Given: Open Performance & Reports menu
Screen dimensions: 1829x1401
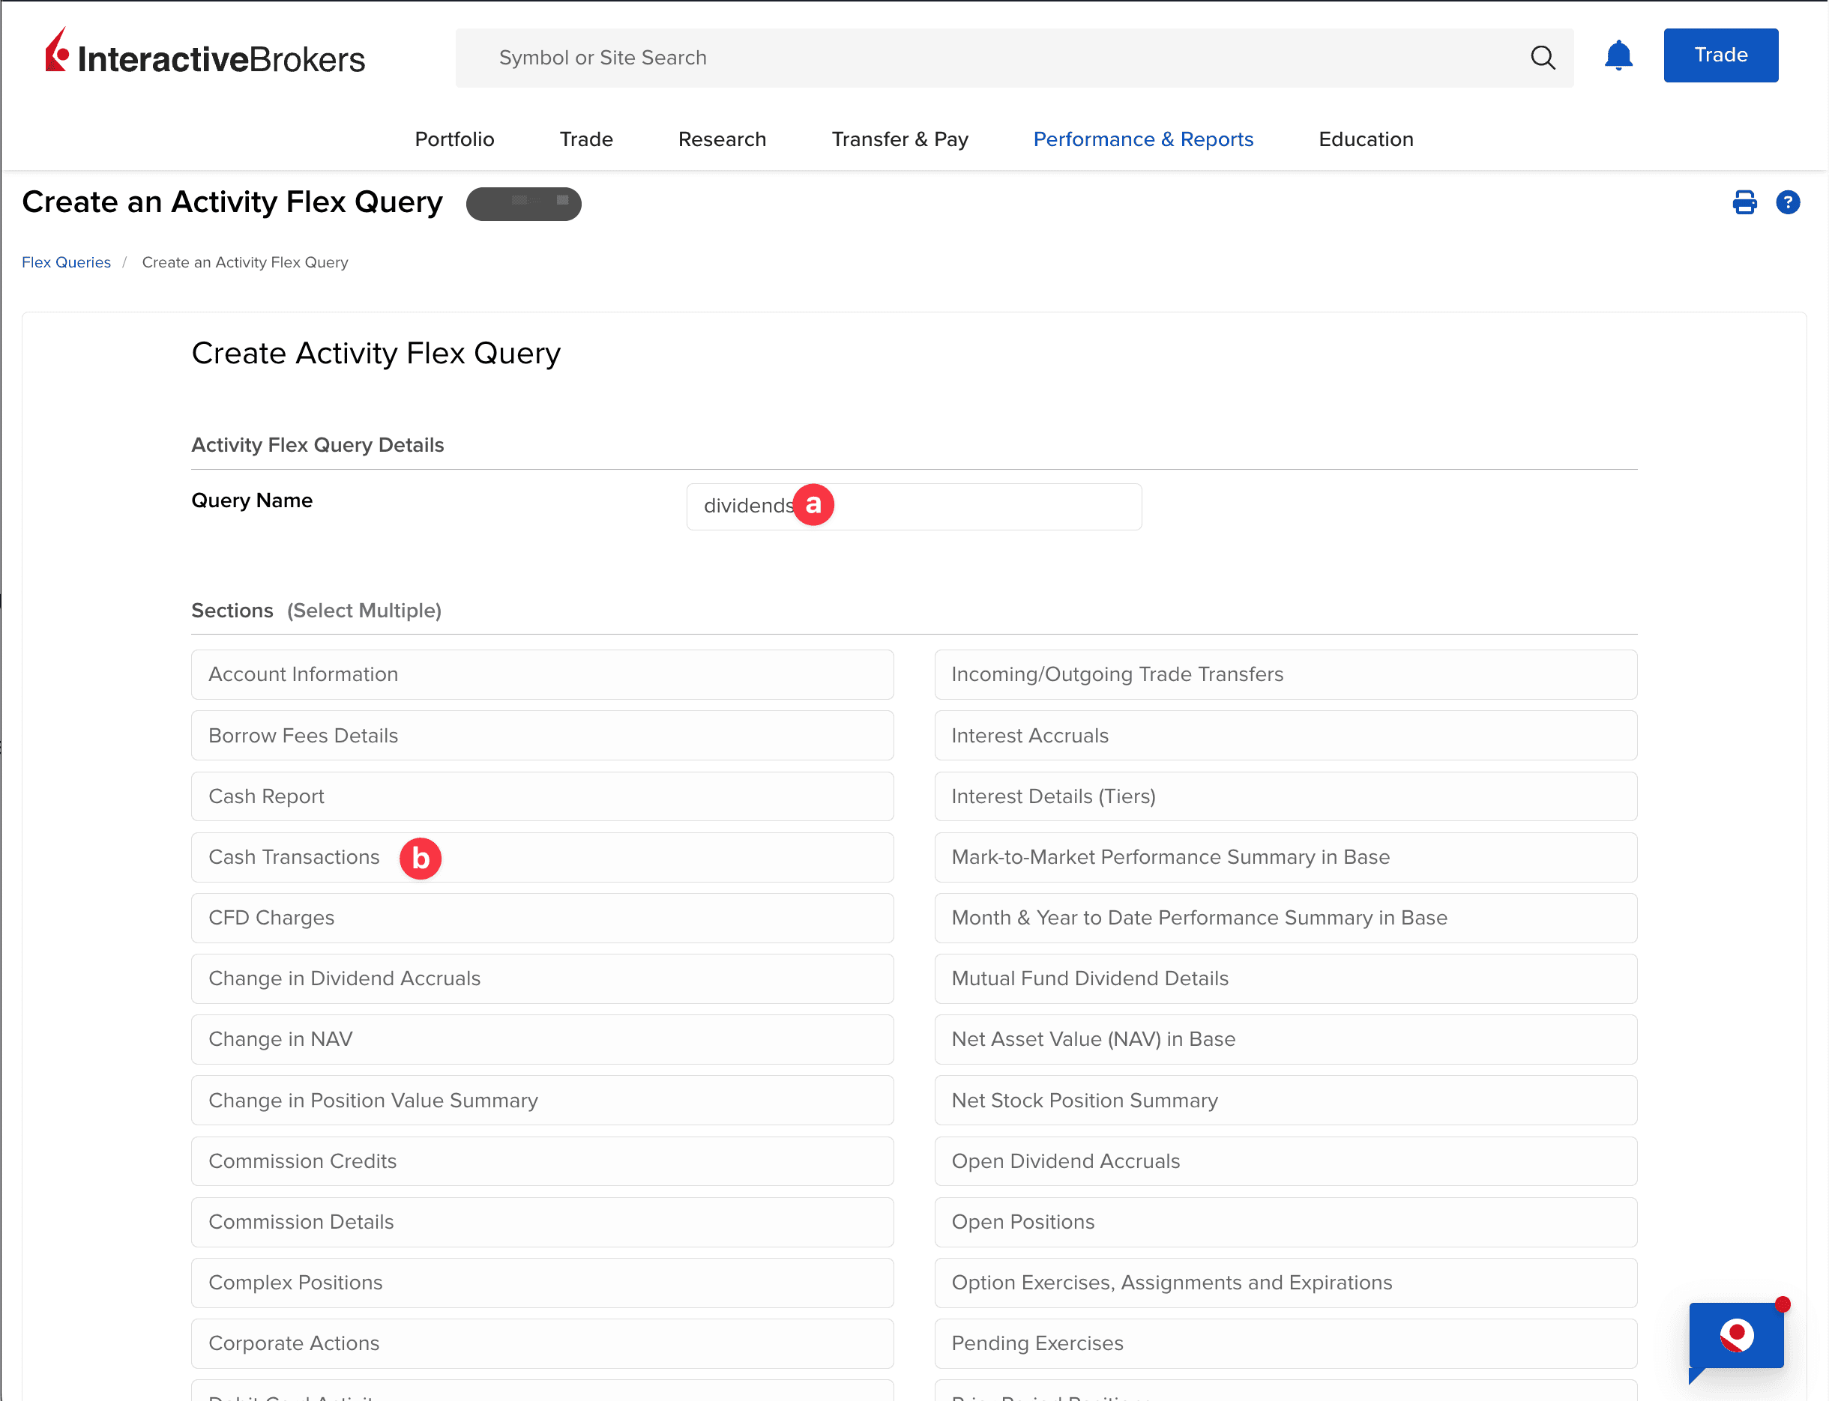Looking at the screenshot, I should point(1142,139).
